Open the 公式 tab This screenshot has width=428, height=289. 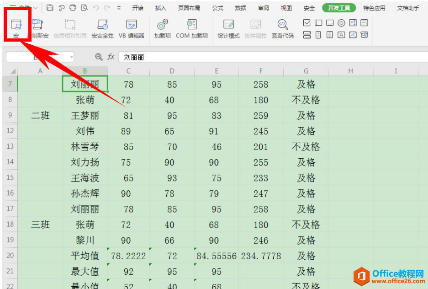[217, 8]
